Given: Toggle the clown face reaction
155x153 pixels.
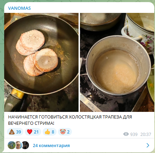Looking at the screenshot, I should click(x=65, y=132).
